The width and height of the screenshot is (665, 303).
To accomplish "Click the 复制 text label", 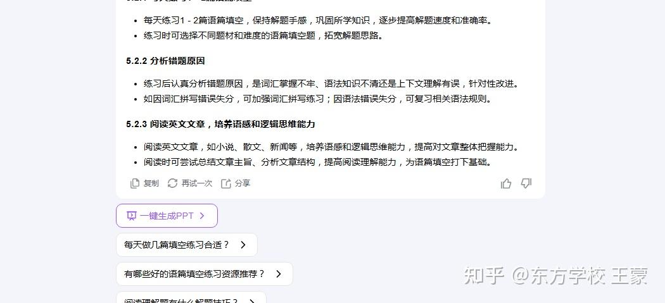I will pyautogui.click(x=151, y=183).
